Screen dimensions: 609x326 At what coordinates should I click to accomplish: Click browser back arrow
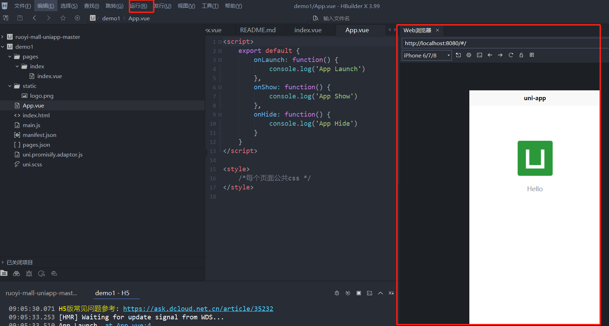pyautogui.click(x=490, y=55)
